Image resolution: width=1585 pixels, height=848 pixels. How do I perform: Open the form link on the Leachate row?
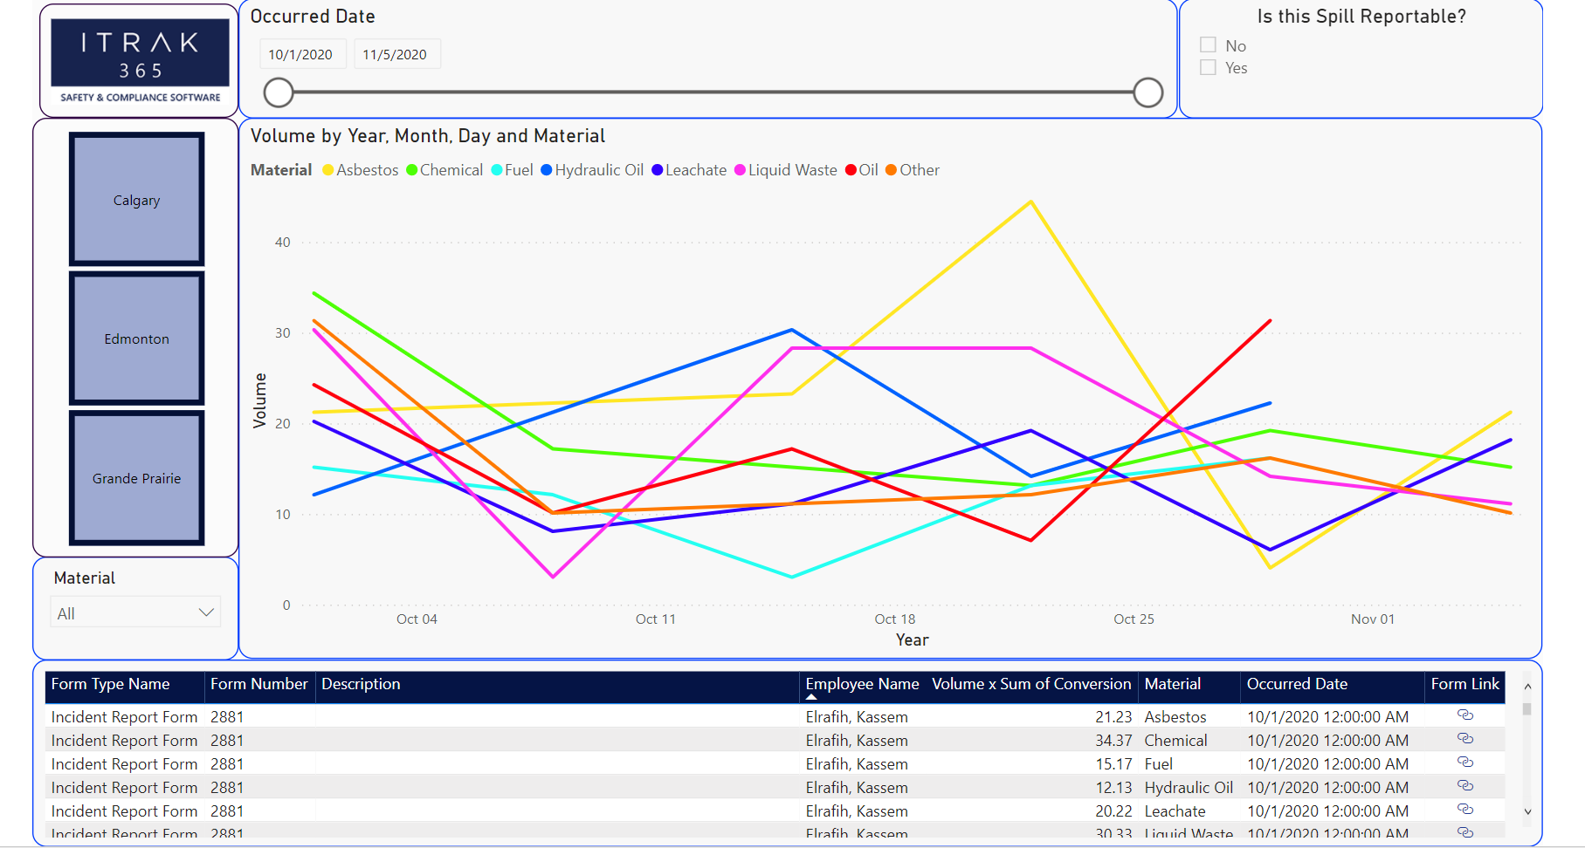pyautogui.click(x=1465, y=810)
